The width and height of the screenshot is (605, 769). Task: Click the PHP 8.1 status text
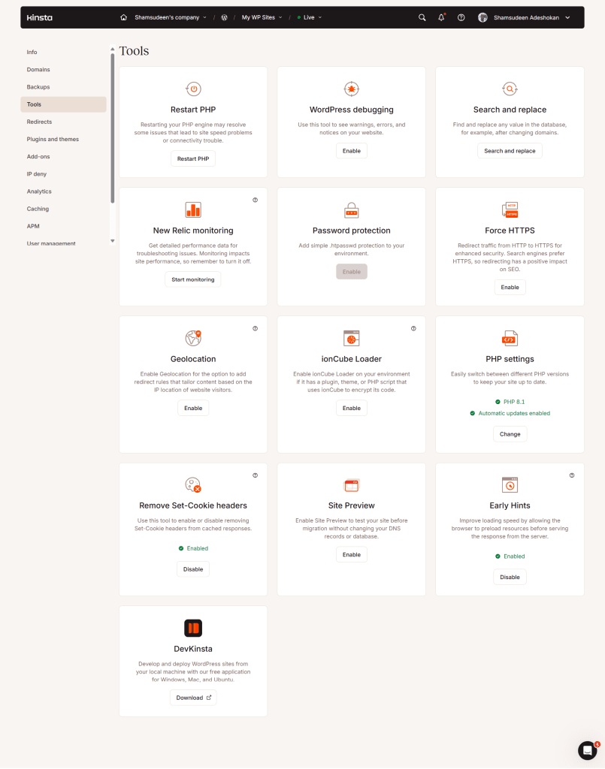click(x=514, y=402)
